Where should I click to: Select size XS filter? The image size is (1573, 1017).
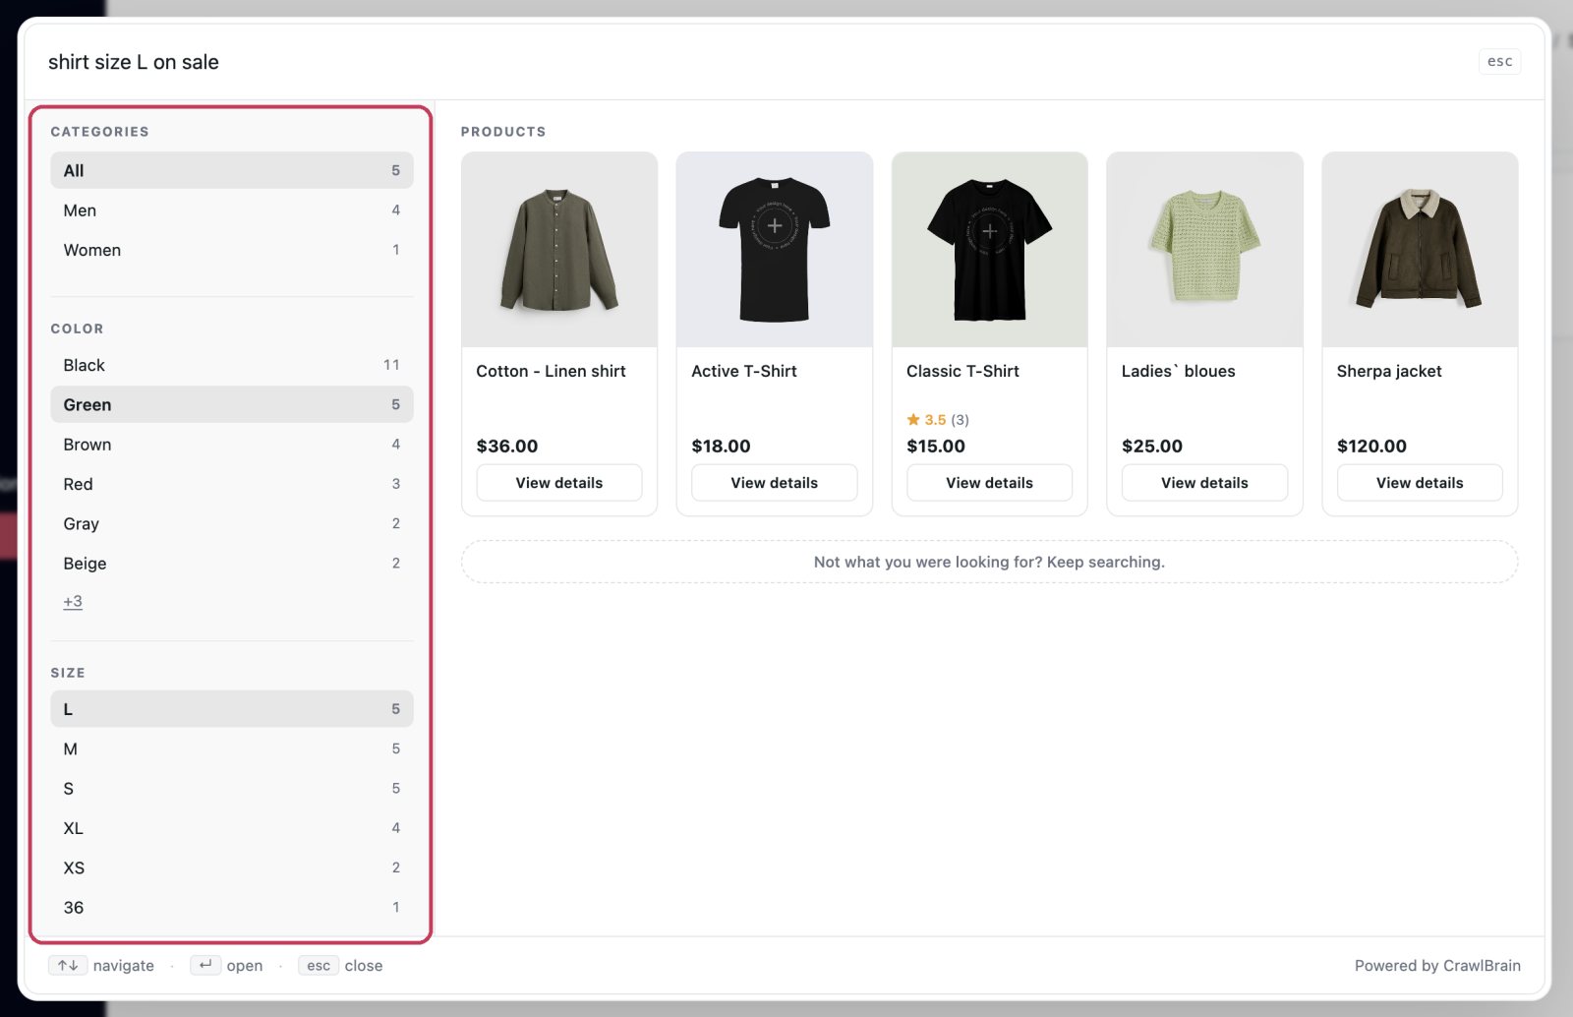pyautogui.click(x=231, y=867)
